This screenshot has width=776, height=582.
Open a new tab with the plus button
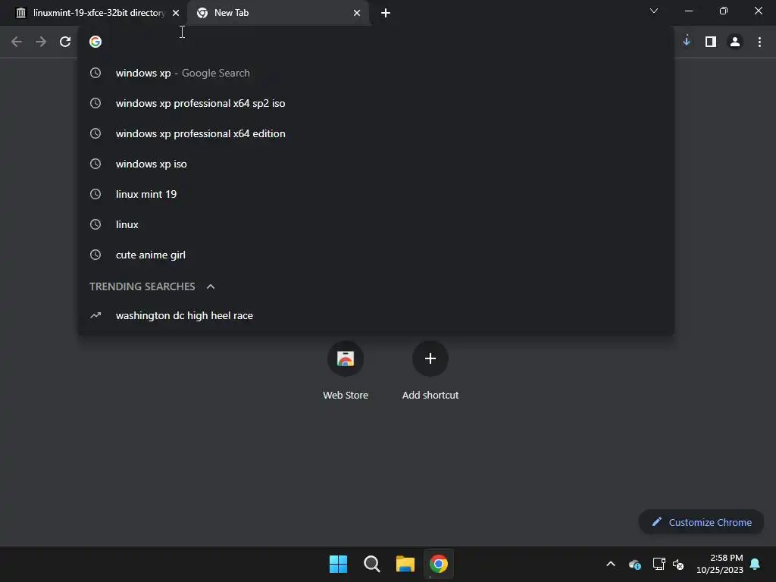[386, 13]
